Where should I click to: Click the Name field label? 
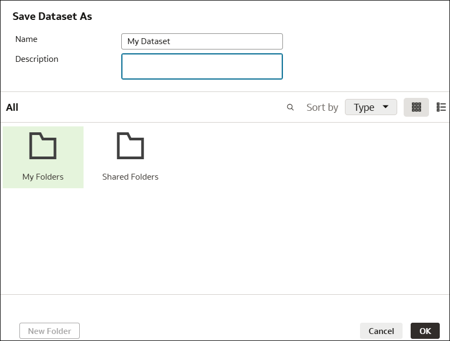[x=26, y=39]
